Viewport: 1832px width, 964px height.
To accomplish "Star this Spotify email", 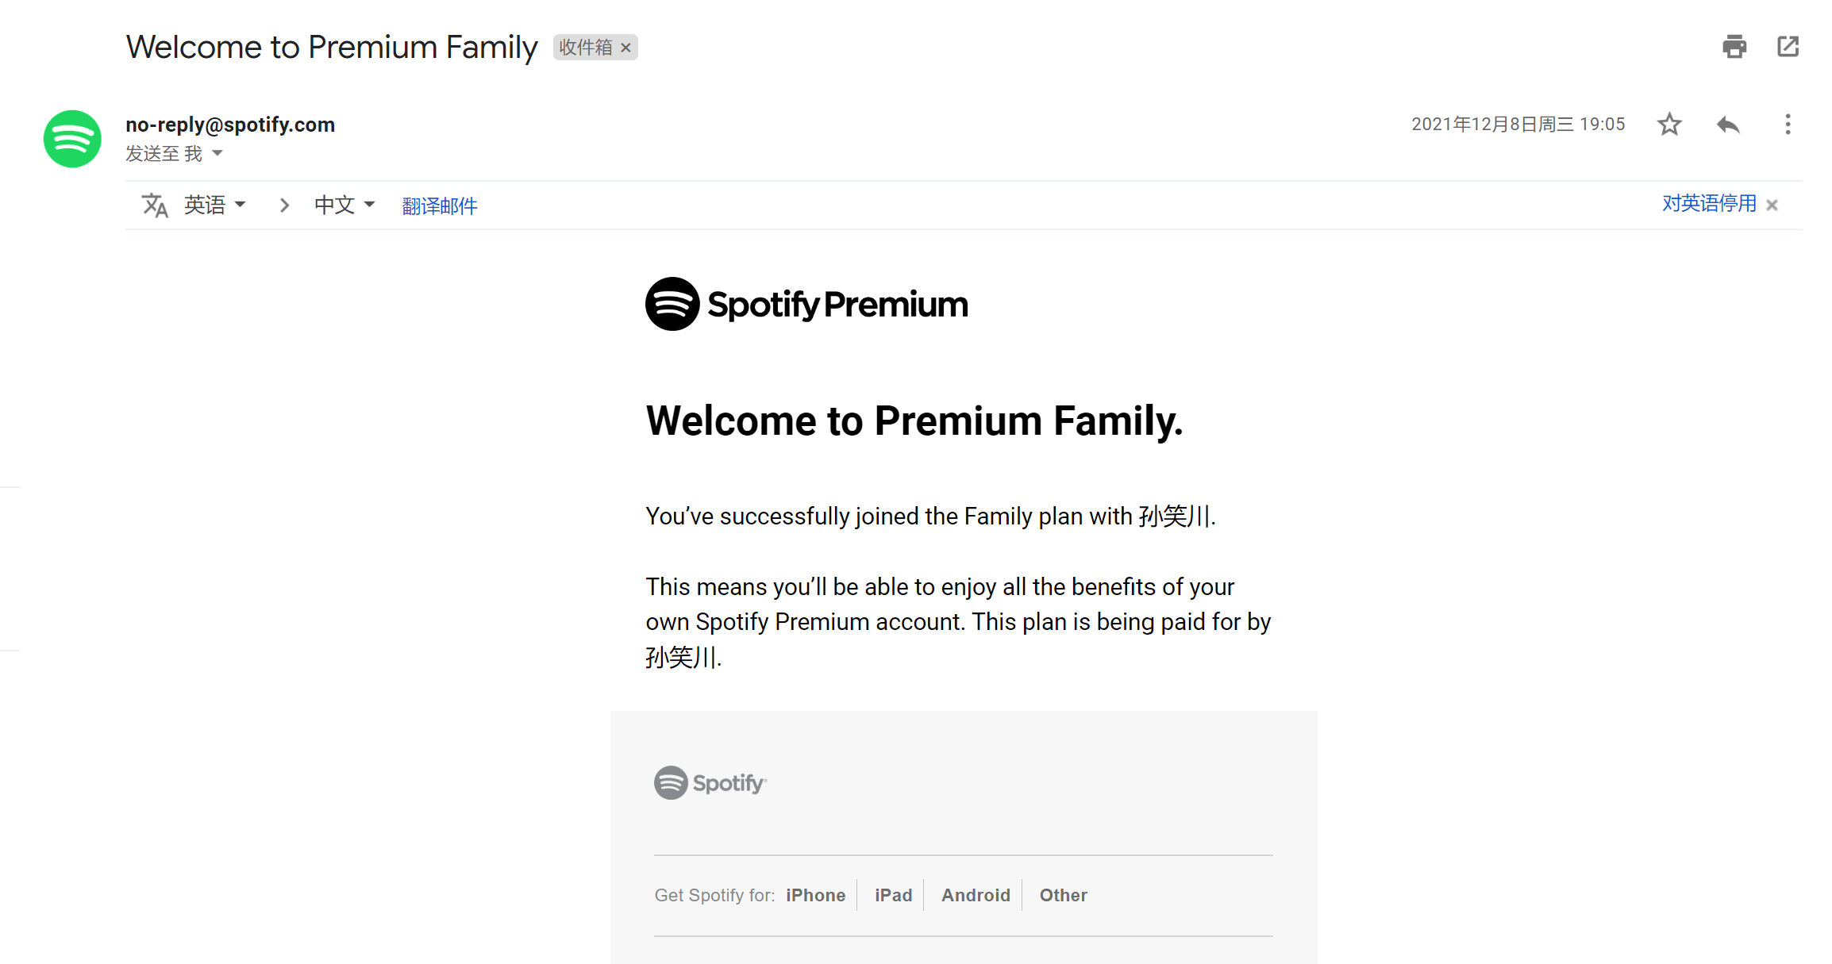I will pyautogui.click(x=1669, y=125).
